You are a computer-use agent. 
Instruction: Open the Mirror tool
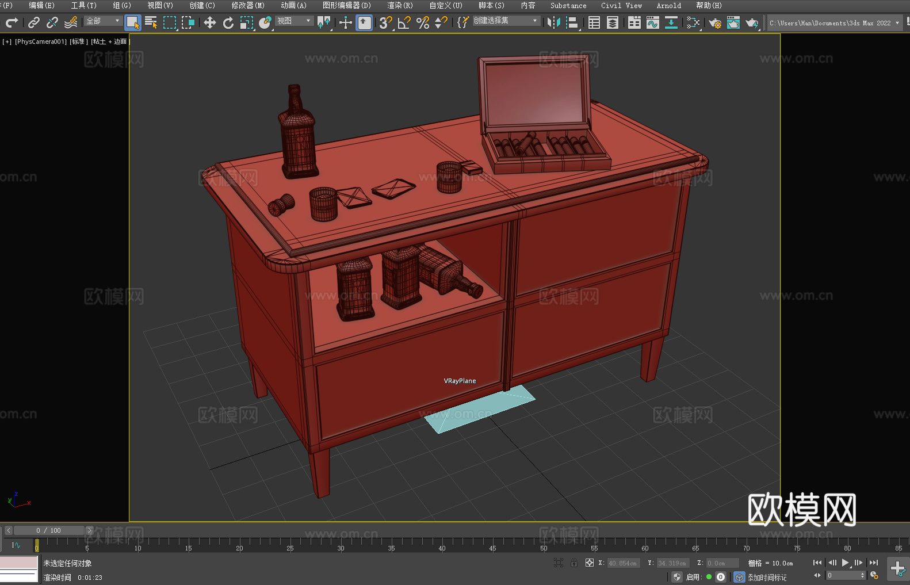coord(553,22)
